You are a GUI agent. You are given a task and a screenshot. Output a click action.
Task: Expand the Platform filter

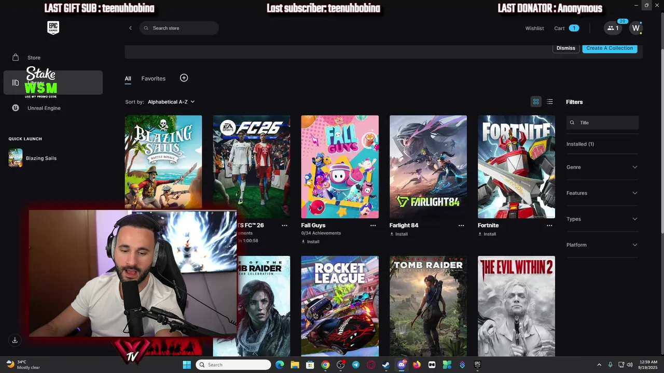pyautogui.click(x=602, y=245)
